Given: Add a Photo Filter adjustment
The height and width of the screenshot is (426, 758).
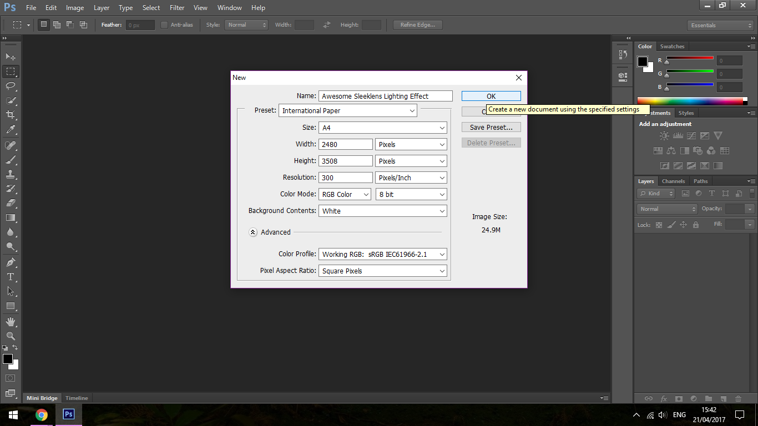Looking at the screenshot, I should click(698, 150).
